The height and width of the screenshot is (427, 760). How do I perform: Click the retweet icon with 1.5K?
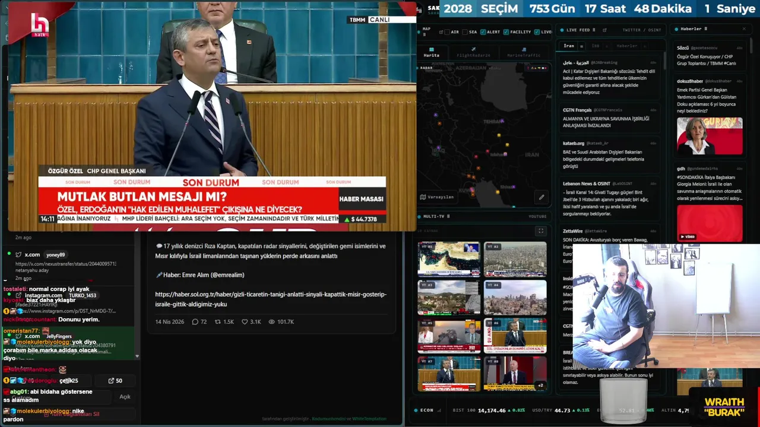tap(218, 322)
